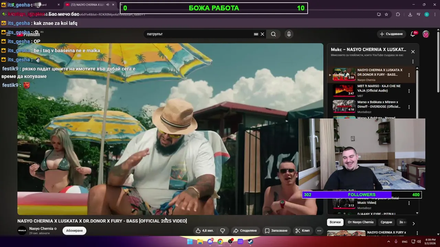Click the page scrollbar up arrow
Image resolution: width=440 pixels, height=247 pixels.
click(x=438, y=30)
